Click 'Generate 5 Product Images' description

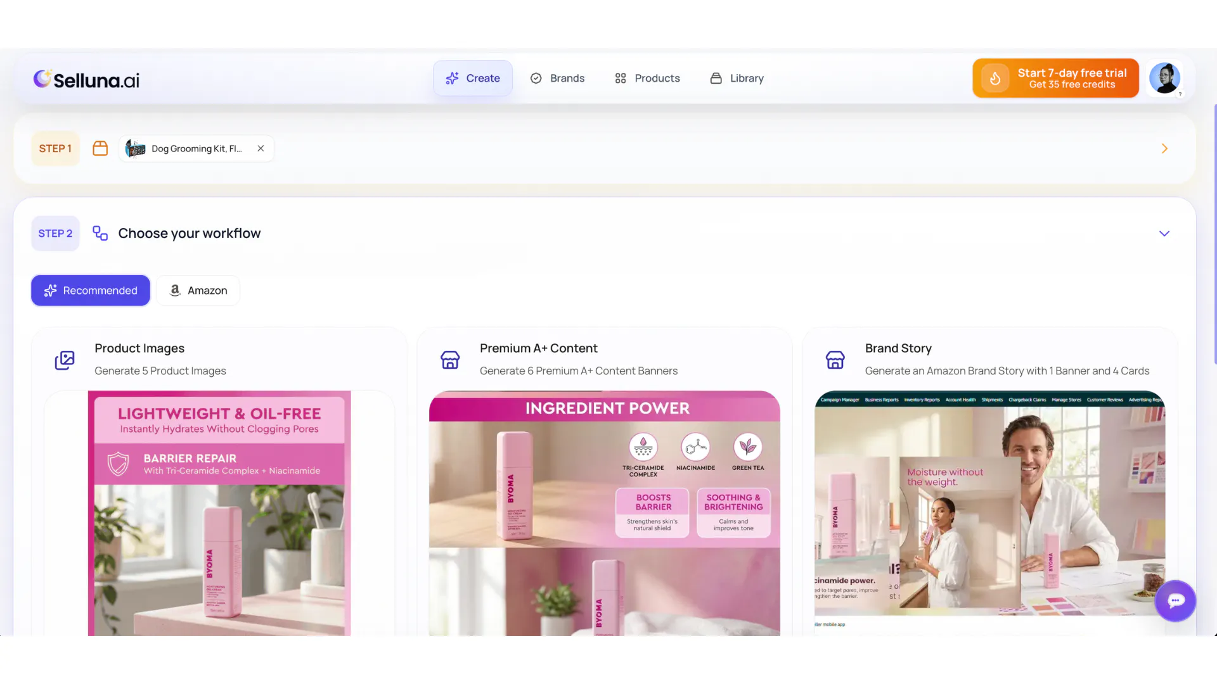click(x=160, y=371)
